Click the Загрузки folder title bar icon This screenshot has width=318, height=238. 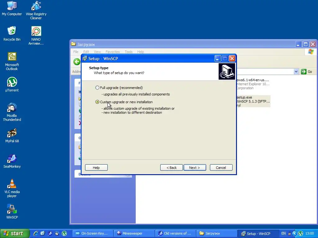(x=73, y=44)
